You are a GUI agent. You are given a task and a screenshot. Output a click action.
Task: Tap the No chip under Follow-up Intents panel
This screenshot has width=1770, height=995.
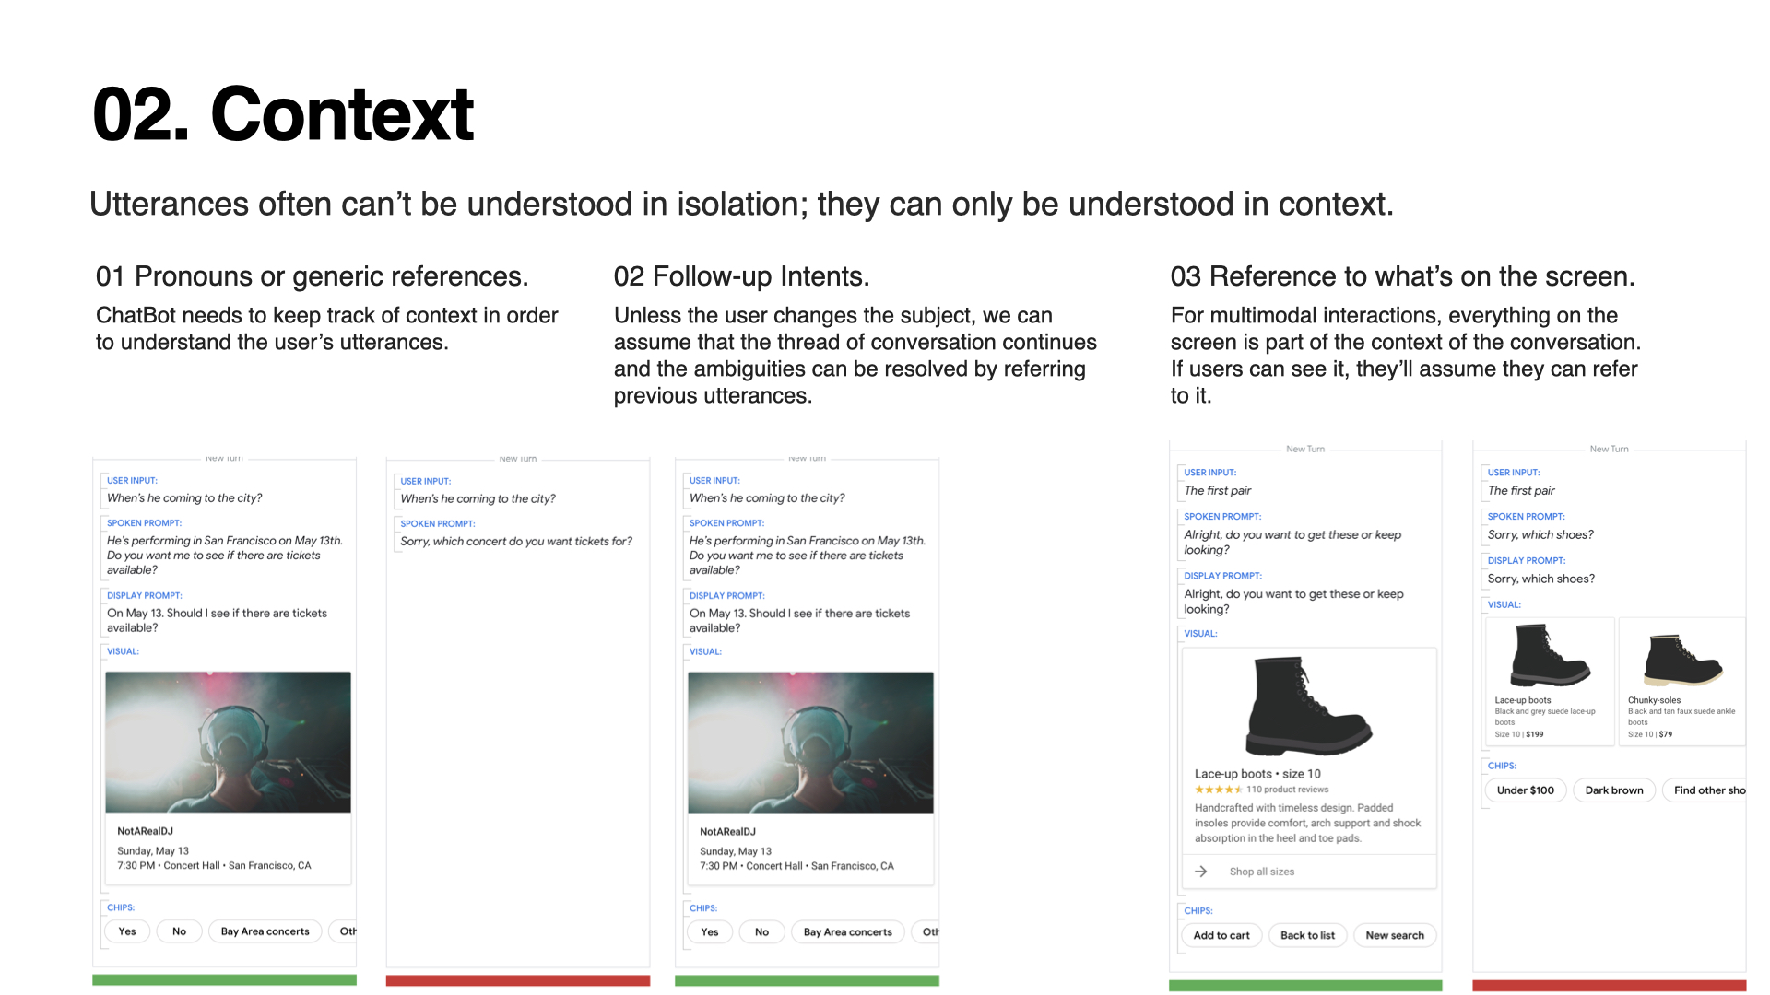(761, 932)
